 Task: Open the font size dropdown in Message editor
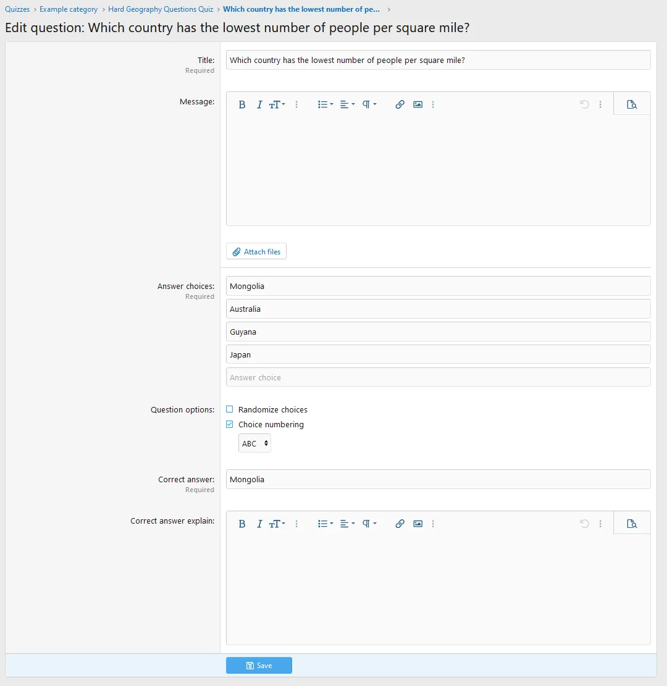tap(277, 105)
